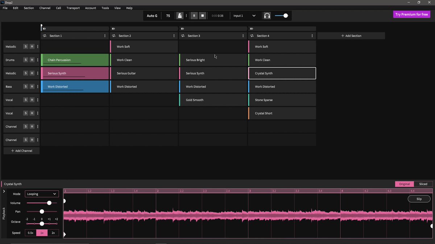
Task: Open the Section menu
Action: [x=29, y=8]
